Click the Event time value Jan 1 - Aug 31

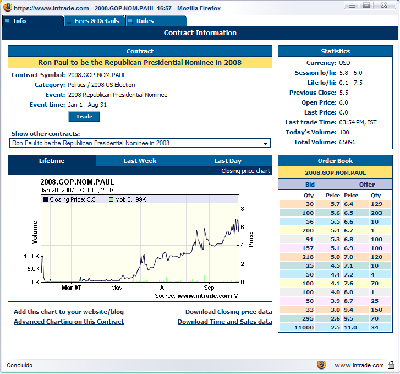click(87, 105)
